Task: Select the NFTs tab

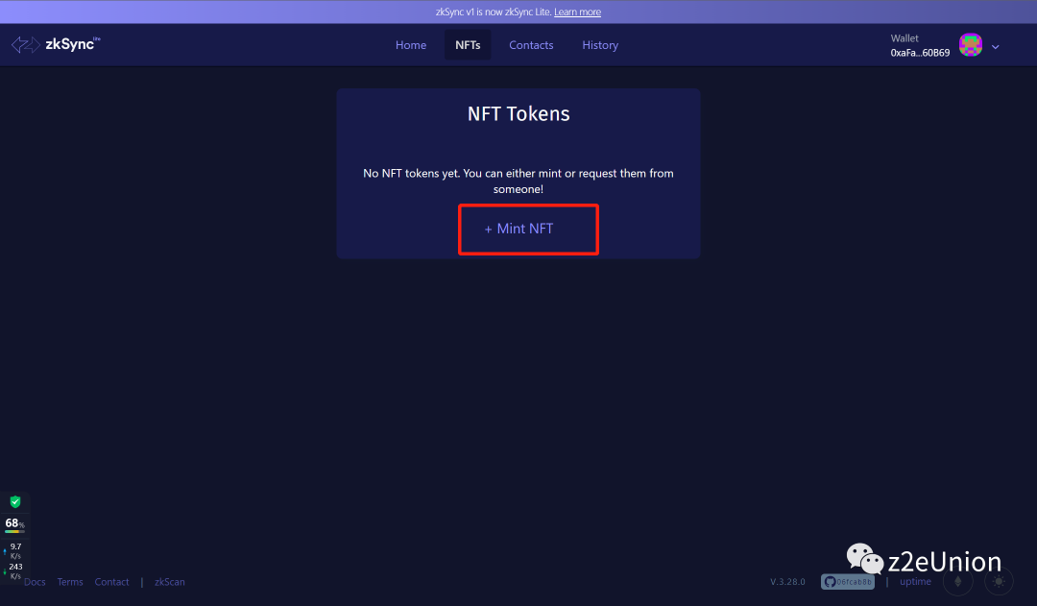Action: [x=468, y=45]
